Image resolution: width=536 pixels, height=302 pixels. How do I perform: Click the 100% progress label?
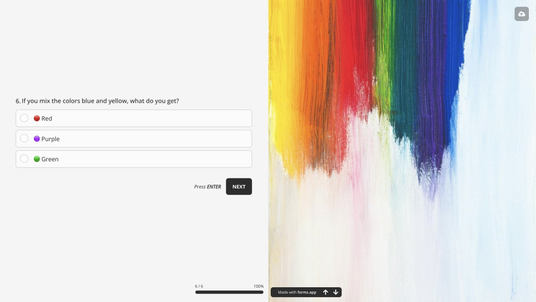tap(258, 286)
